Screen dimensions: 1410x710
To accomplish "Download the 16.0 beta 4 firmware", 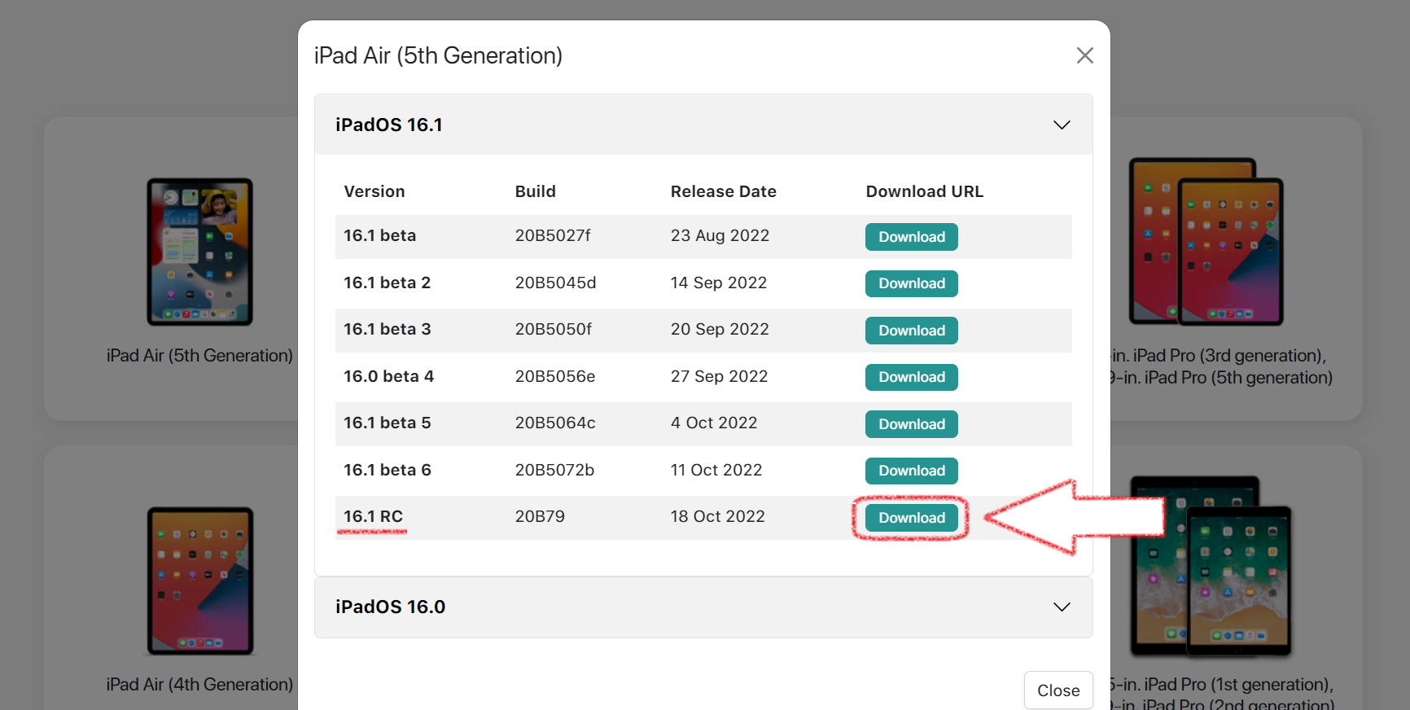I will coord(912,377).
